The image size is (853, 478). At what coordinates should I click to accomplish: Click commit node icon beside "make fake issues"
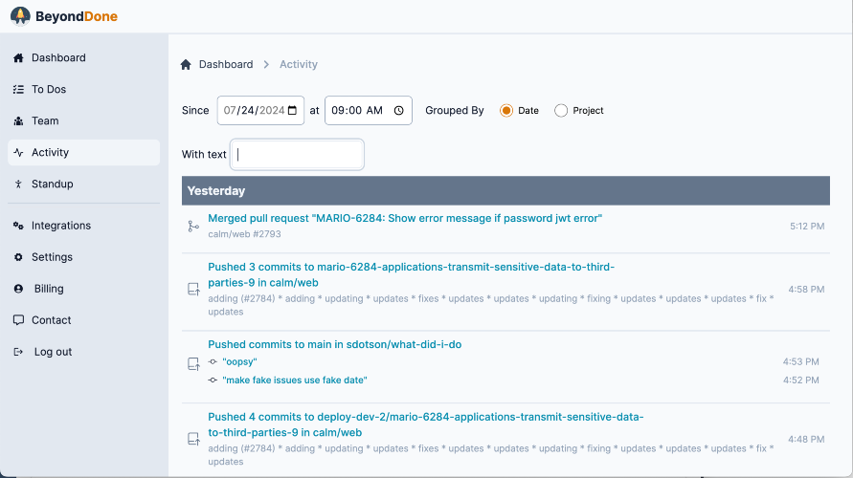[x=213, y=380]
